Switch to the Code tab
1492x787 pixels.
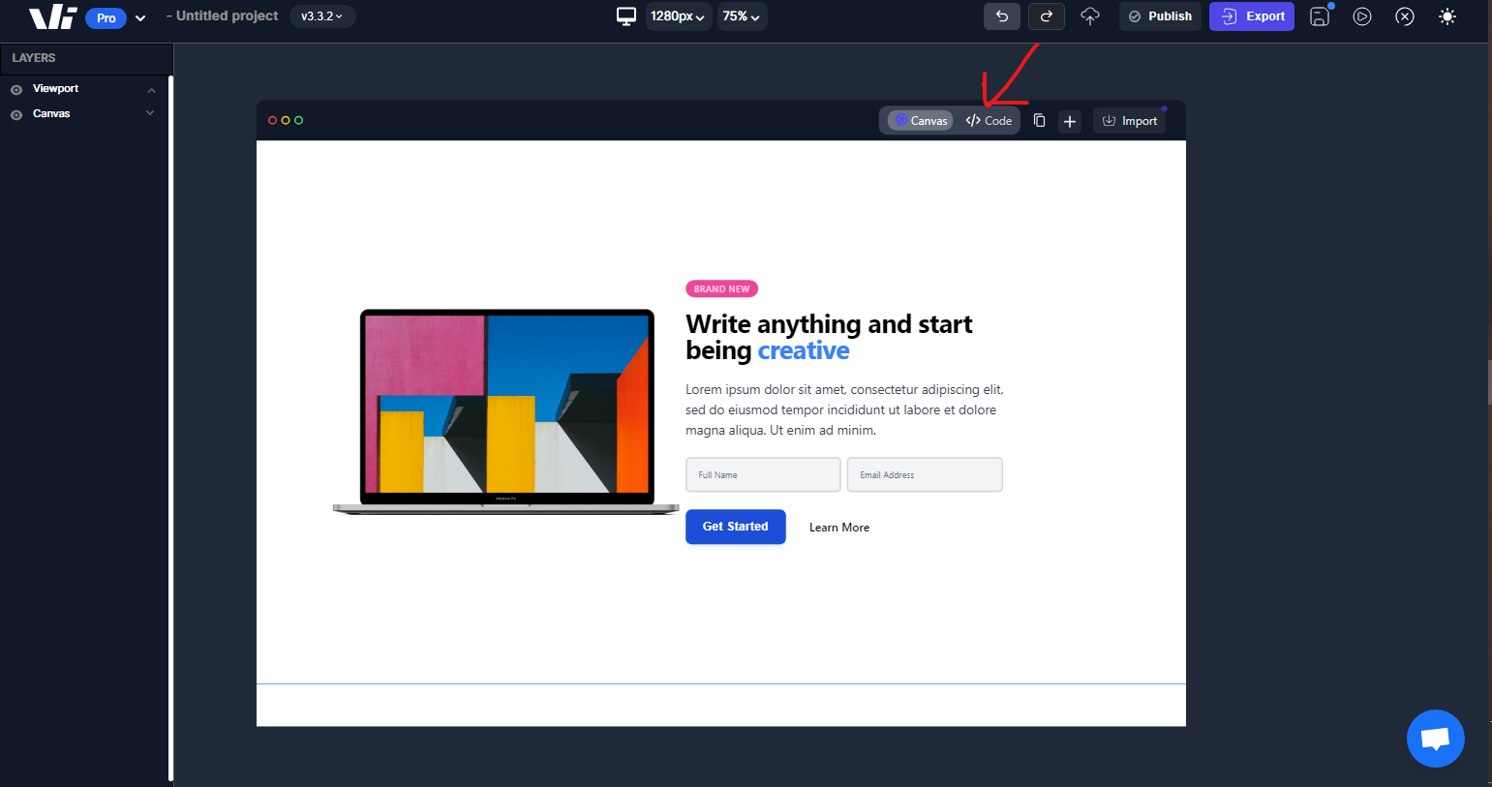(989, 121)
